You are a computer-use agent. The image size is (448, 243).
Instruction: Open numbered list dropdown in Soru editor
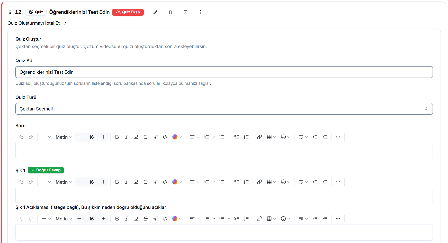click(214, 137)
